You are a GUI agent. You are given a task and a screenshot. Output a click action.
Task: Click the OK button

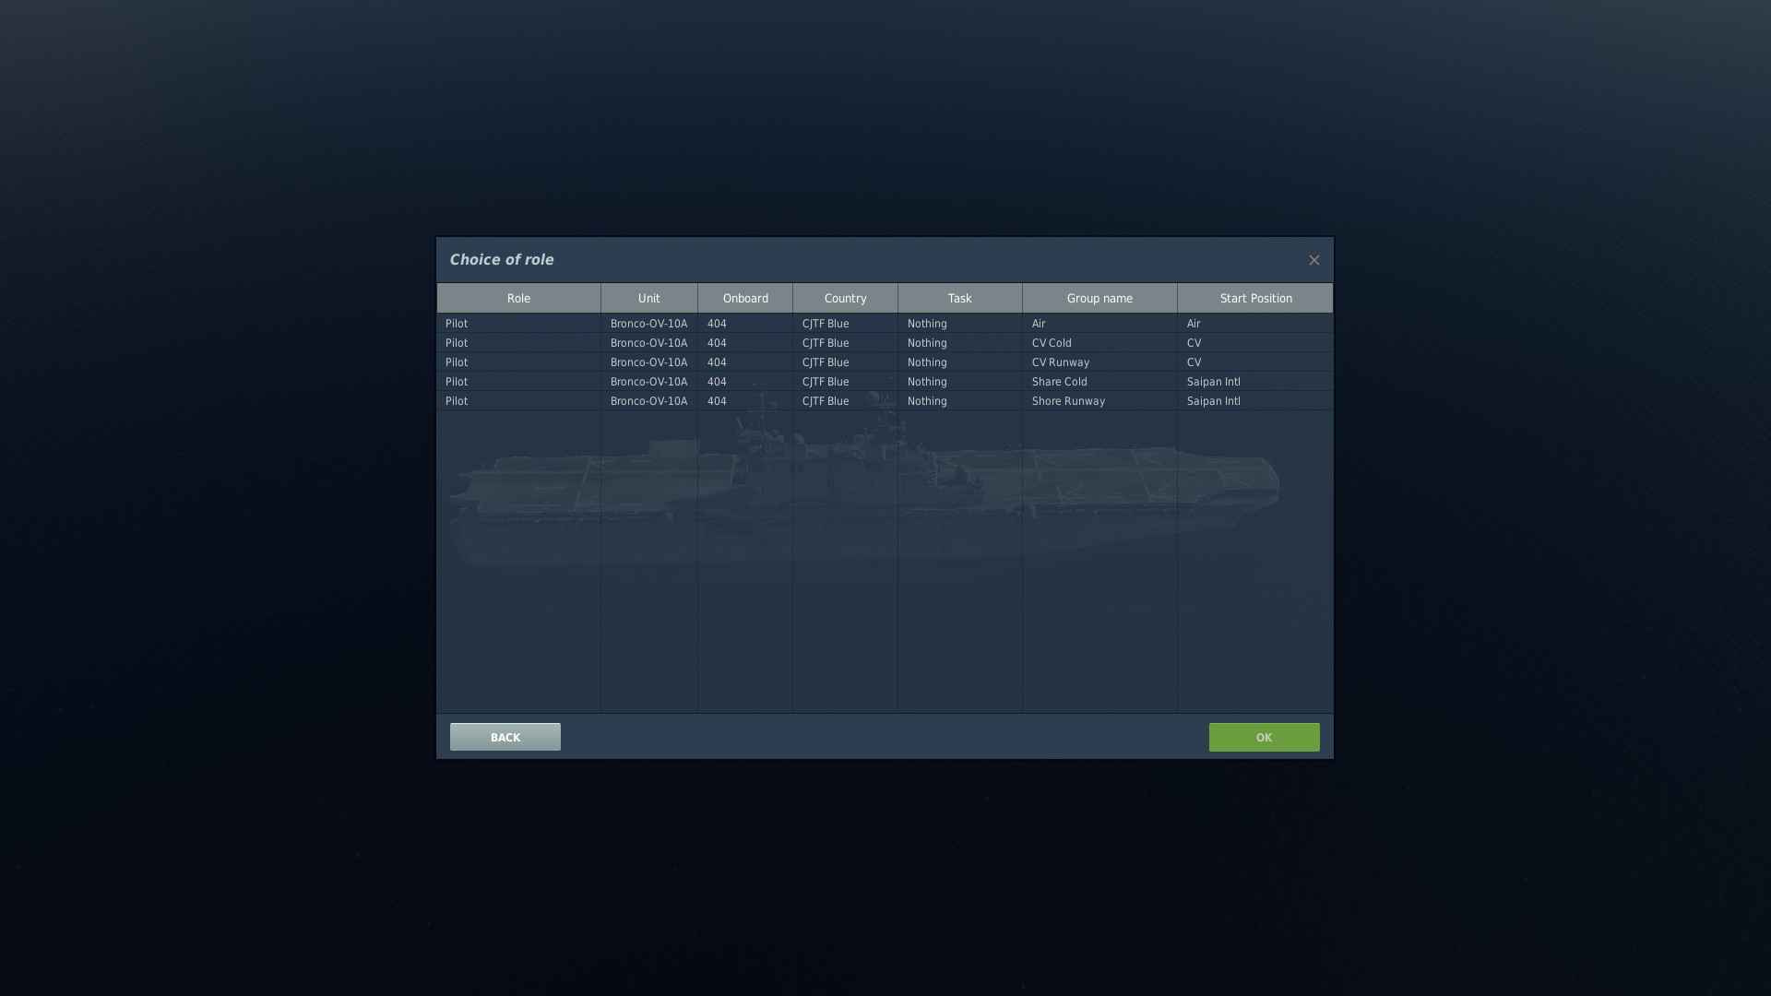(1264, 737)
